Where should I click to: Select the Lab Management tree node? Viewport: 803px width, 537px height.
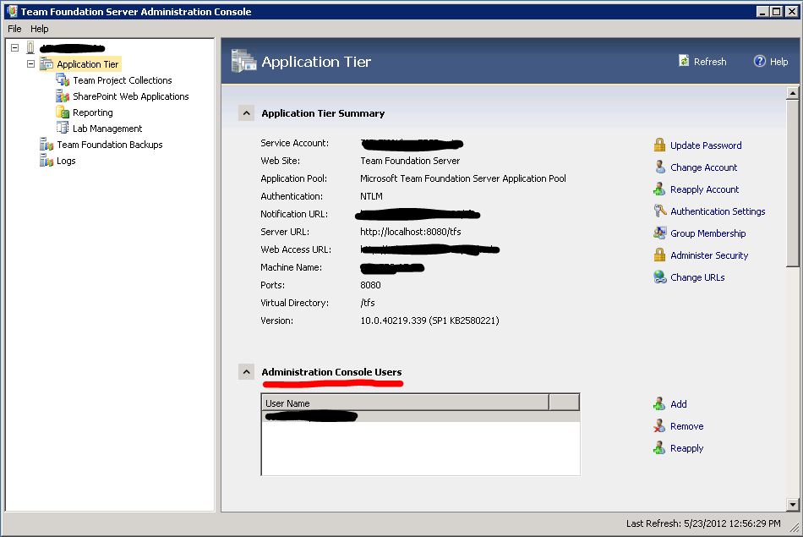pyautogui.click(x=107, y=128)
